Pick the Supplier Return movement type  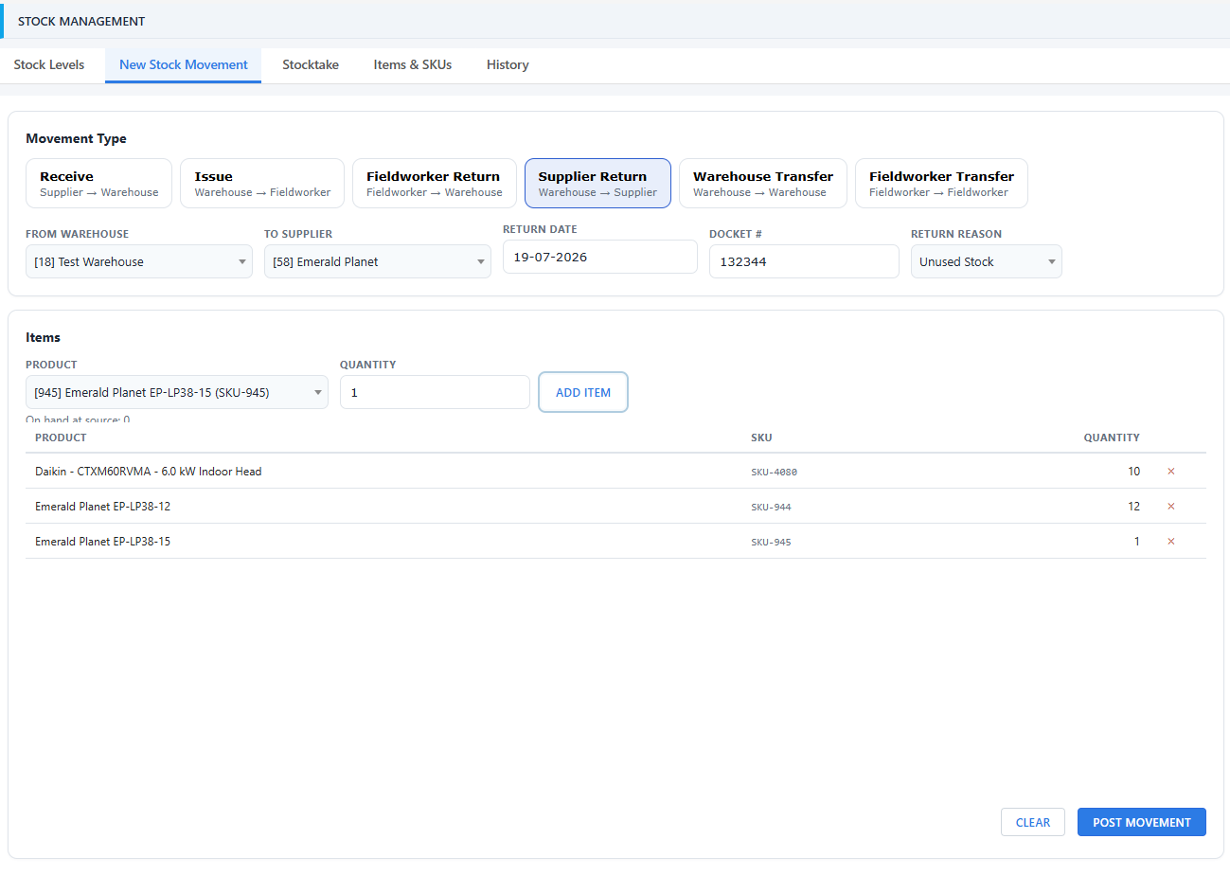(597, 183)
